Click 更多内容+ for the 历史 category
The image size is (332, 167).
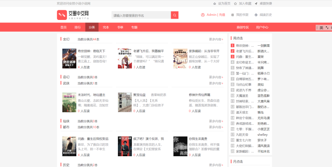click(x=216, y=165)
